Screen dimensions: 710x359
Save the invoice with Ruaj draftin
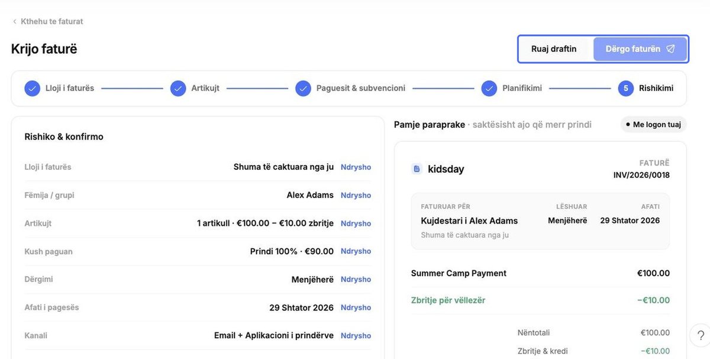[x=554, y=49]
